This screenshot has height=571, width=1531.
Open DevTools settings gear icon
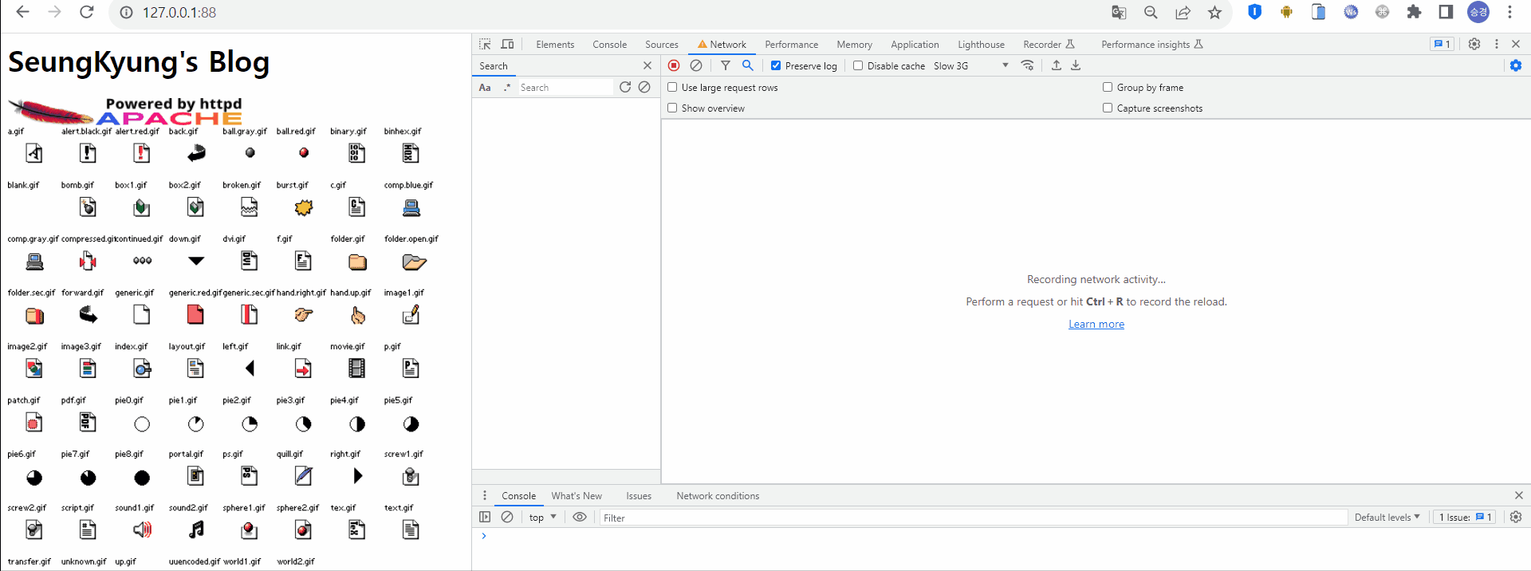click(1474, 44)
